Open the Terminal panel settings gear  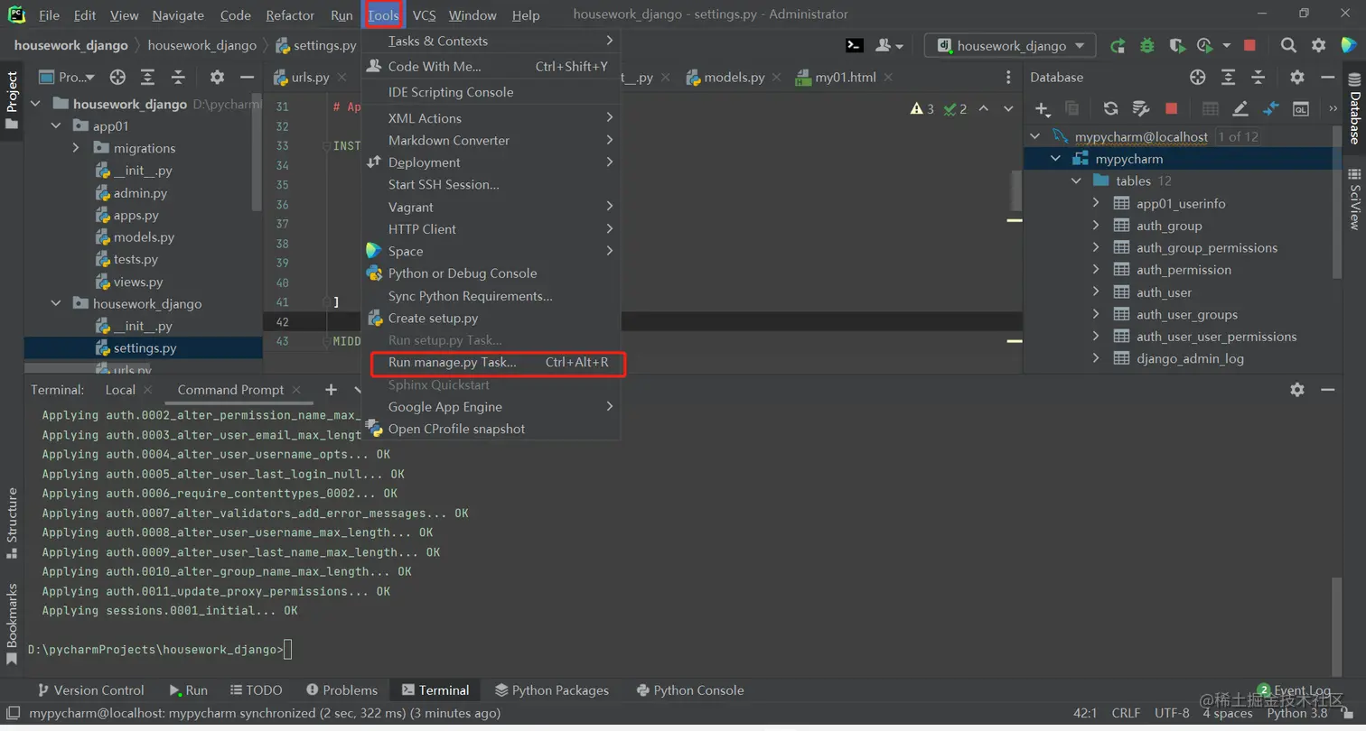tap(1297, 390)
